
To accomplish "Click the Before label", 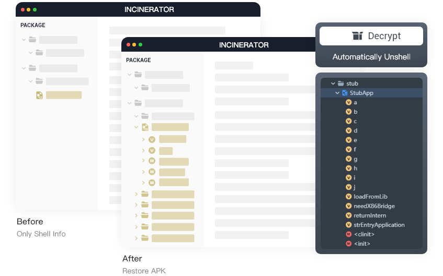I will [x=30, y=222].
